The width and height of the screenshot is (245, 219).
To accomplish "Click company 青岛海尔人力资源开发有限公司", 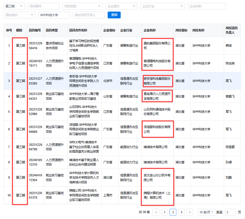I will click(x=157, y=96).
